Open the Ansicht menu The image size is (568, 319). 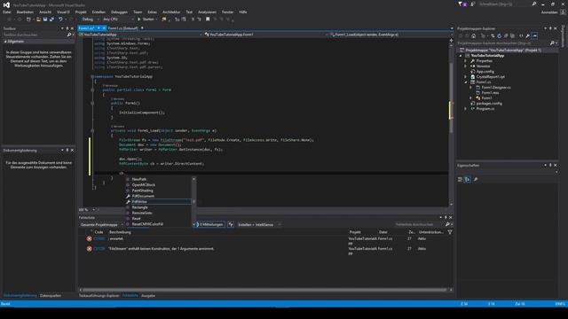coord(45,12)
